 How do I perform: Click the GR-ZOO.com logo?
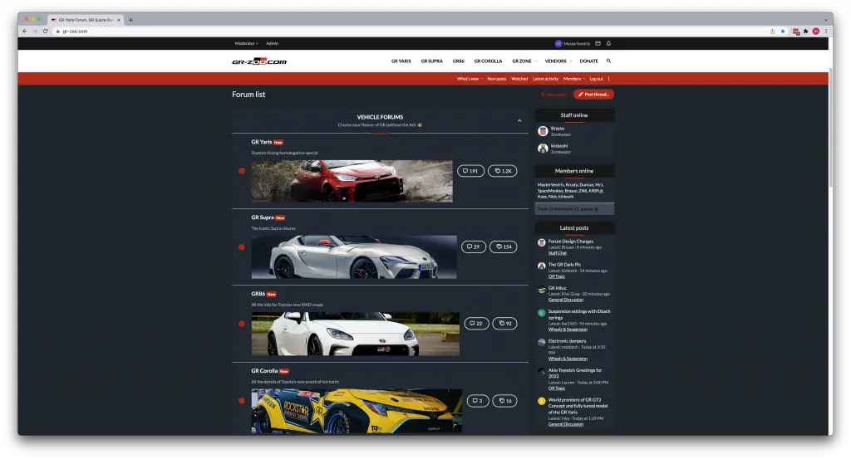[259, 61]
